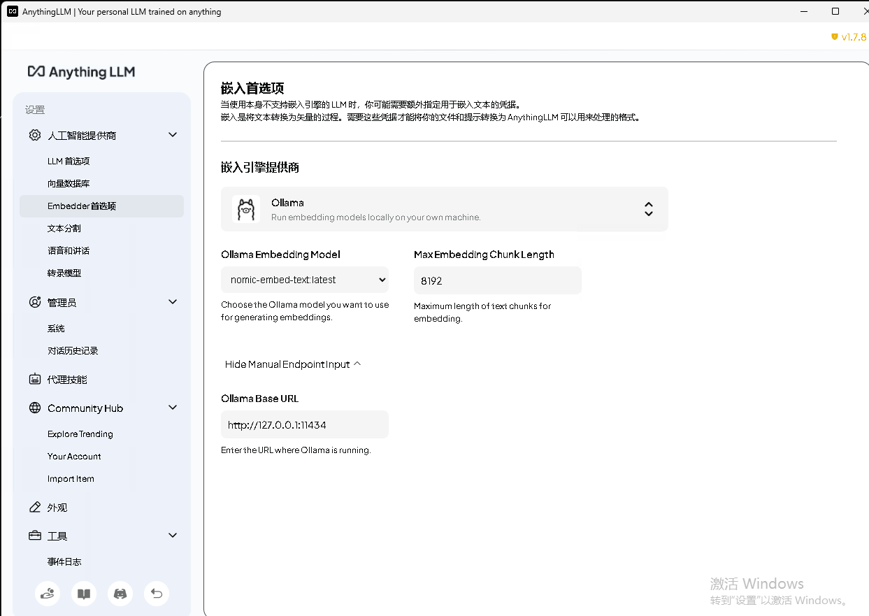The width and height of the screenshot is (869, 616).
Task: Collapse the 人工智能提供商 section chevron
Action: pyautogui.click(x=173, y=135)
